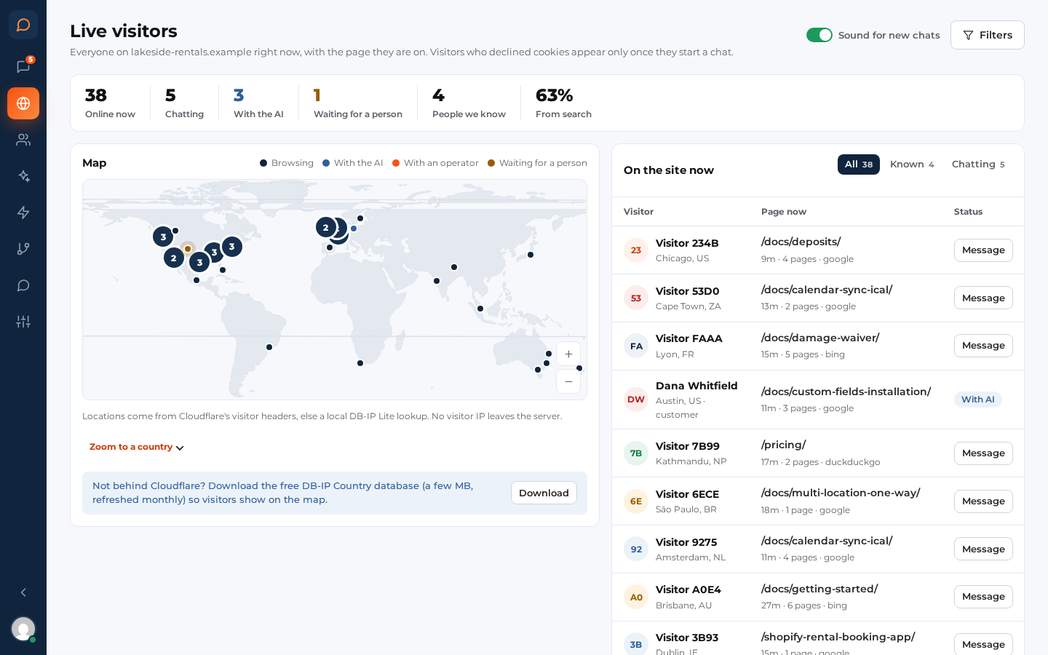Open the inbox with 5 unread chats
Image resolution: width=1048 pixels, height=655 pixels.
(23, 67)
